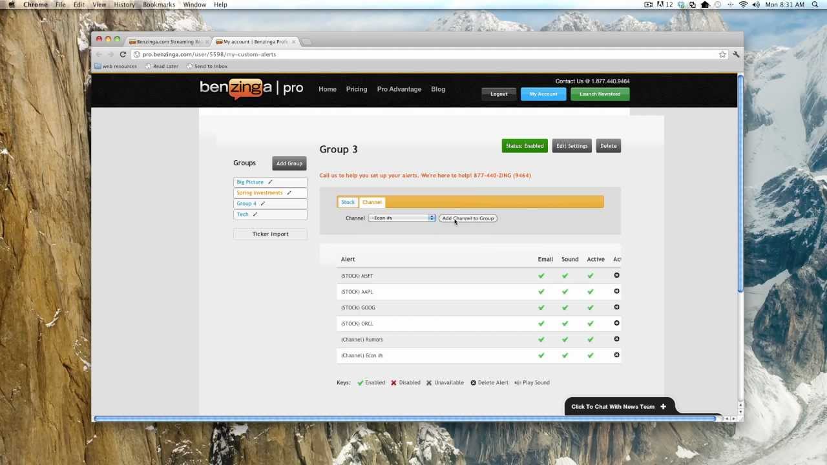Click the Logout button
827x465 pixels.
pos(499,94)
